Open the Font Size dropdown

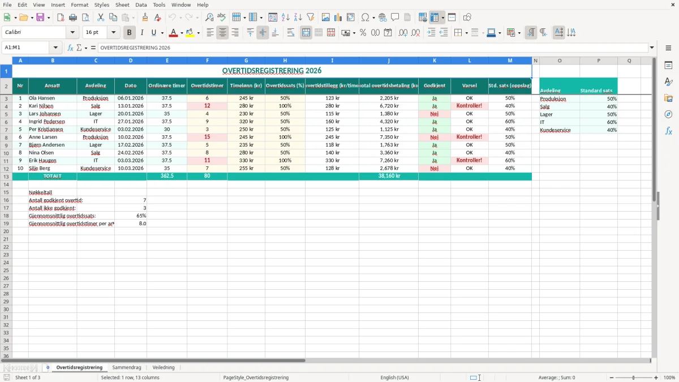coord(113,33)
